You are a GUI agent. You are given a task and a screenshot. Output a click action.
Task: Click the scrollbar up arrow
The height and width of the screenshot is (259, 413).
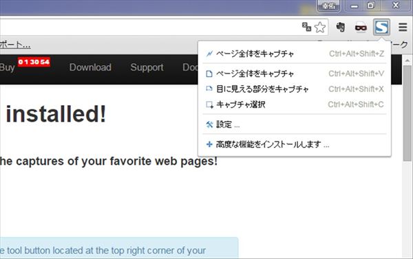click(407, 60)
